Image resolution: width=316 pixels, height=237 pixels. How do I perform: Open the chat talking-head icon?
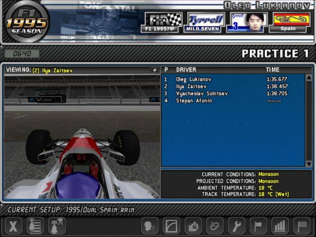coord(149,226)
